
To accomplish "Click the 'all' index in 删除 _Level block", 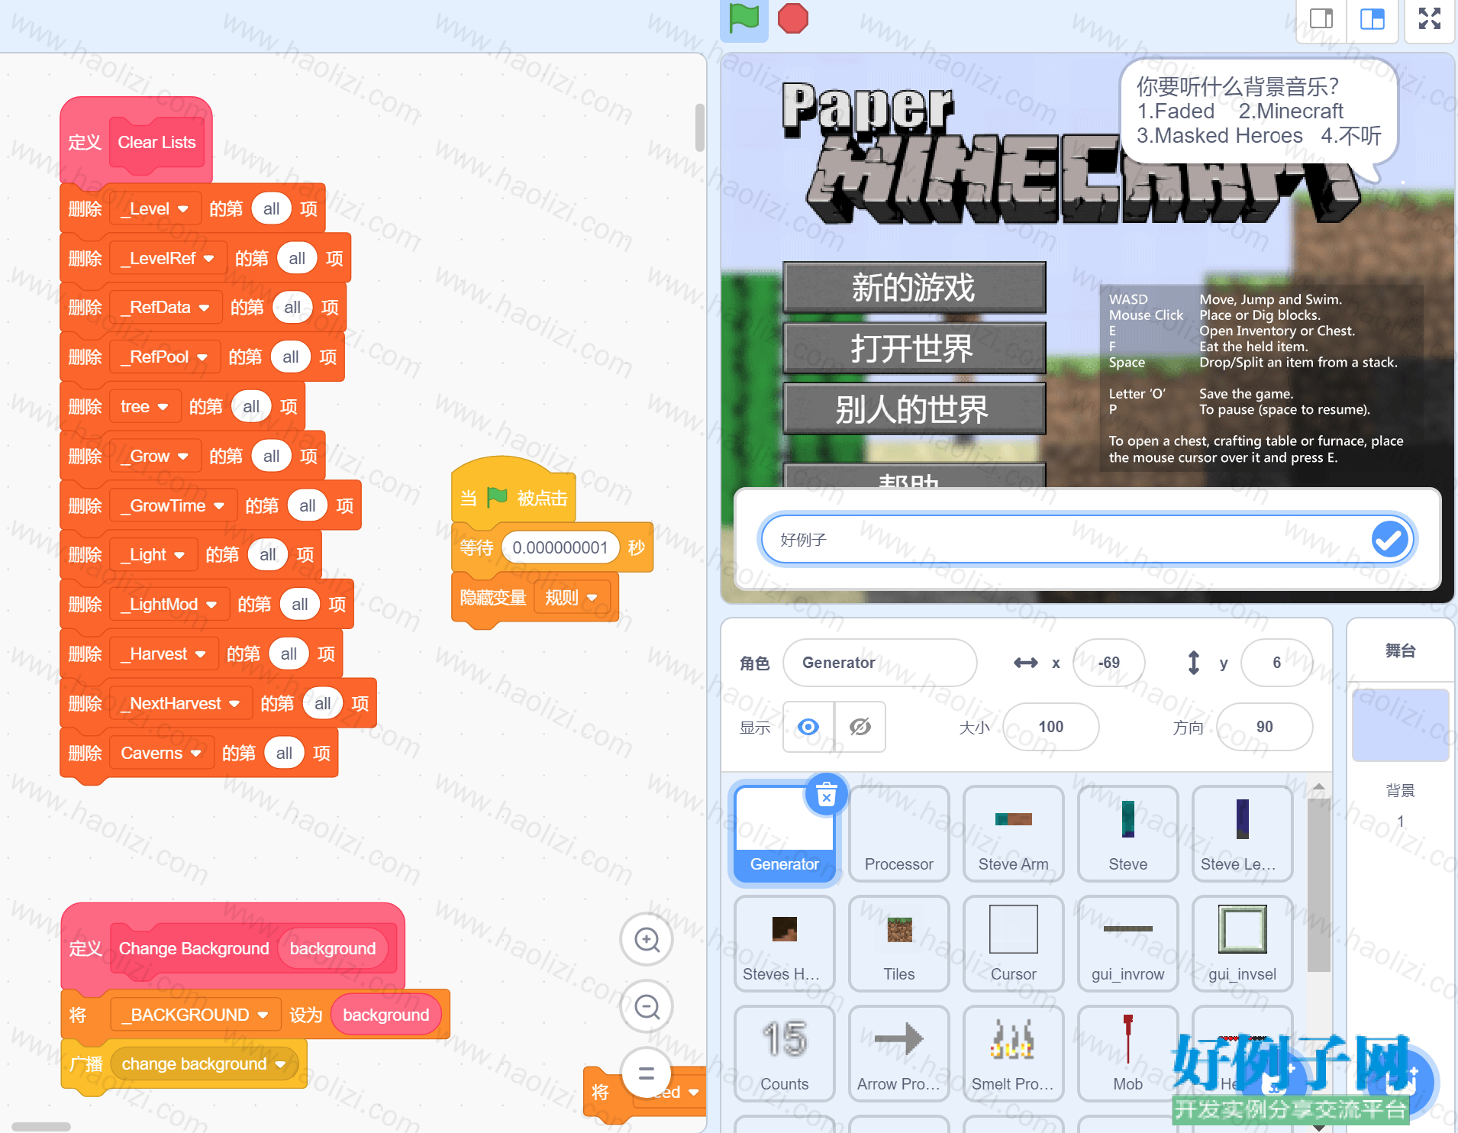I will click(x=271, y=209).
